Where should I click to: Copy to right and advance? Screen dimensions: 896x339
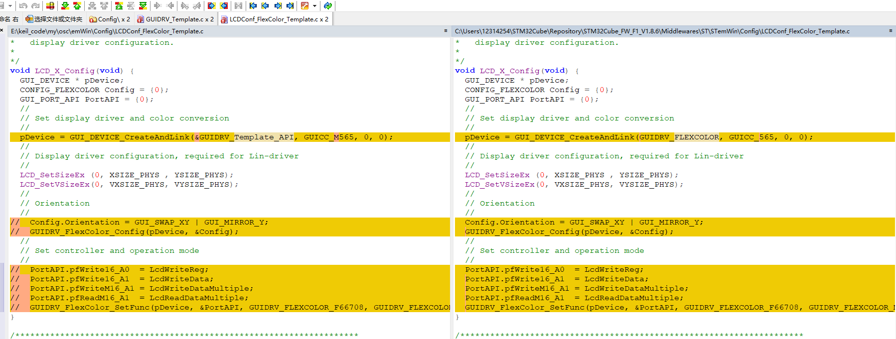point(184,5)
